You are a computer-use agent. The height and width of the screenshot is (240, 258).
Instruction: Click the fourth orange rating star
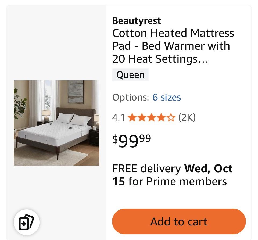(161, 118)
